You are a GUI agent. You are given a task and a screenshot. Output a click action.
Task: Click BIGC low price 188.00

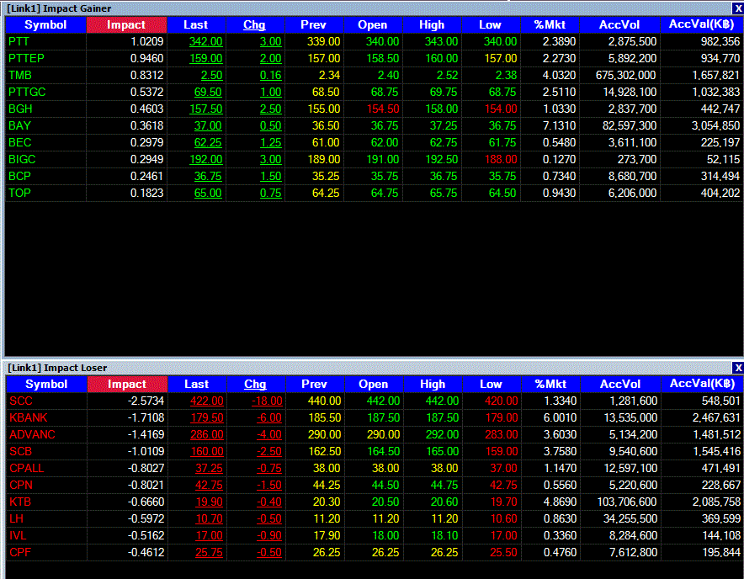(501, 159)
